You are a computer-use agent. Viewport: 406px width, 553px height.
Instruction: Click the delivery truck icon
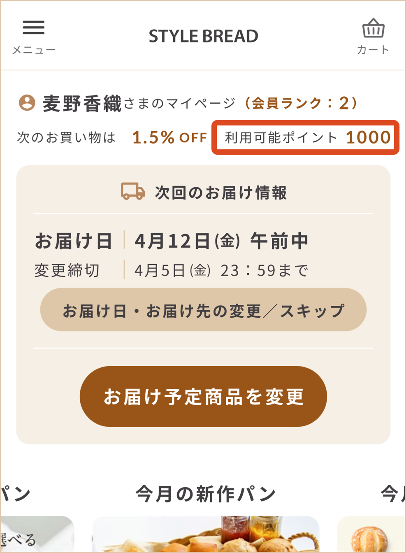click(132, 192)
